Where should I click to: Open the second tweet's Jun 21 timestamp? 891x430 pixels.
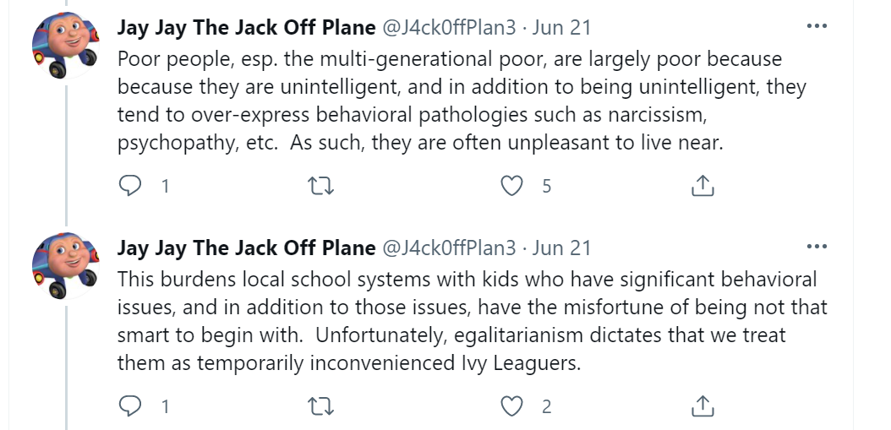pyautogui.click(x=562, y=248)
